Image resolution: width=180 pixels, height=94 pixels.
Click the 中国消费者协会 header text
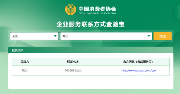[x=97, y=9]
